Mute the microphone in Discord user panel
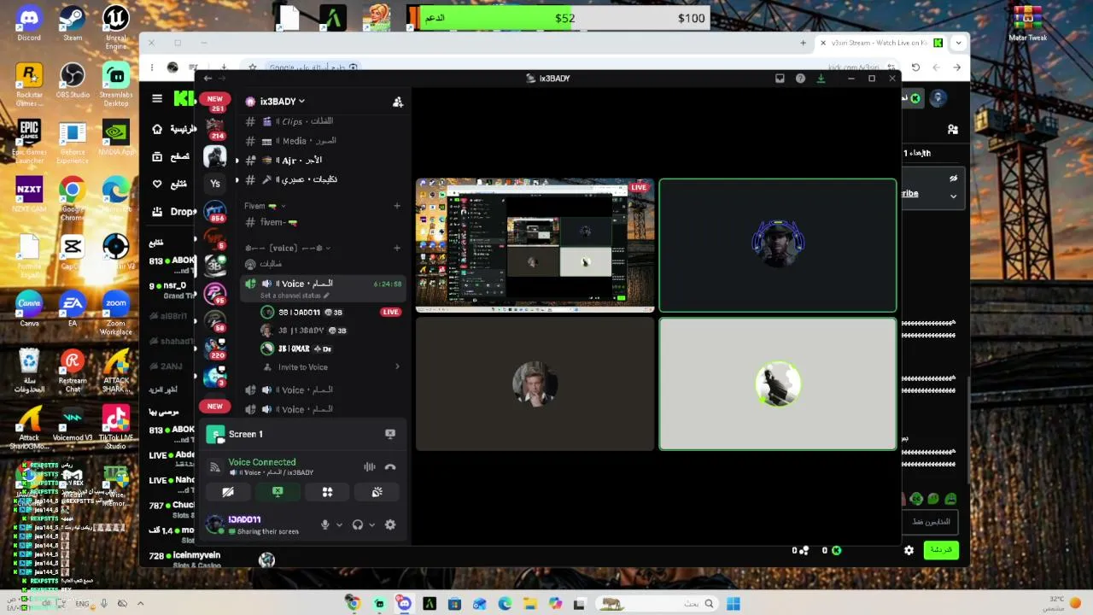 (324, 524)
